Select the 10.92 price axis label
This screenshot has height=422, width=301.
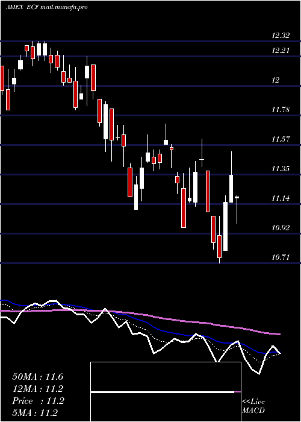click(x=281, y=228)
